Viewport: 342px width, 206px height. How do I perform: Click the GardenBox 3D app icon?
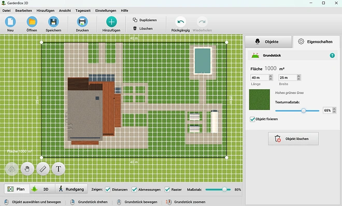(3, 3)
